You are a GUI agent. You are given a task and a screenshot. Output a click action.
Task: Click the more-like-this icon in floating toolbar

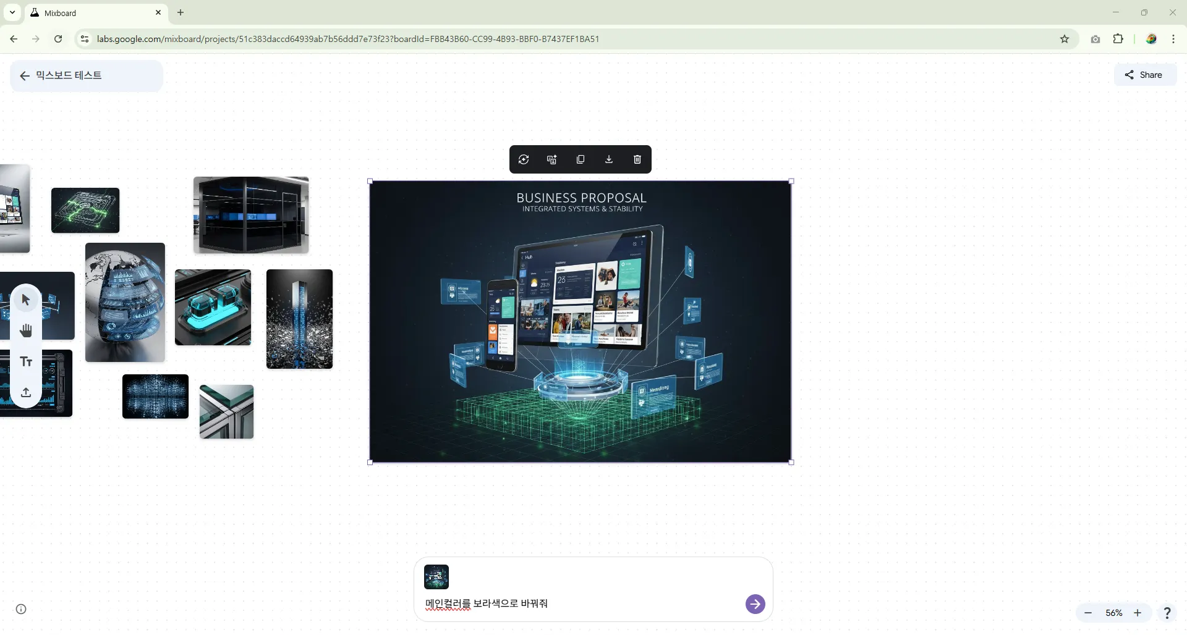[x=552, y=160]
